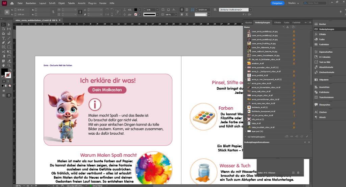
Task: Select the Type tool in the toolbox
Action: pos(3,38)
